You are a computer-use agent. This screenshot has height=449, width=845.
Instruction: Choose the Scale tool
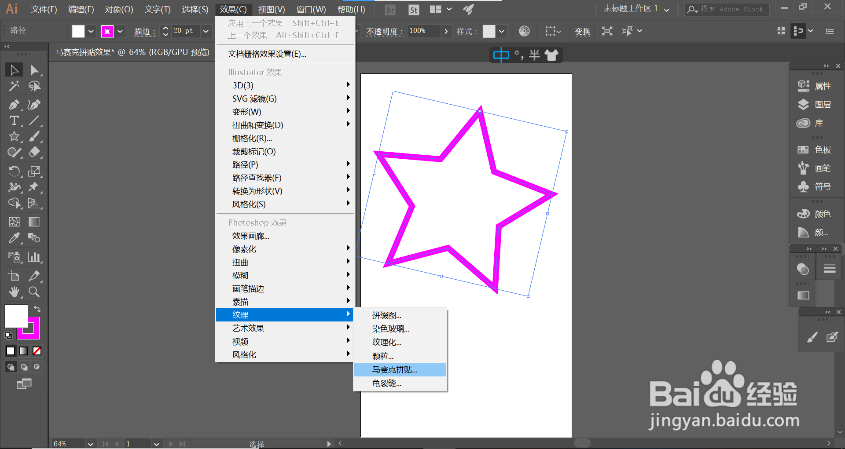click(34, 171)
